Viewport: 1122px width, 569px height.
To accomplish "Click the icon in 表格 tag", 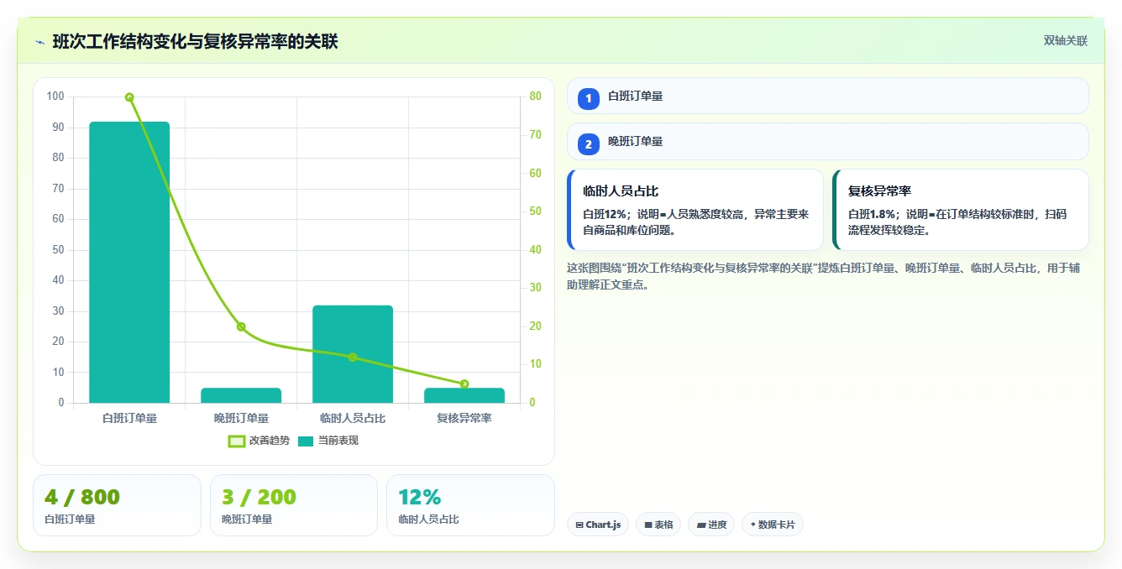I will point(648,525).
